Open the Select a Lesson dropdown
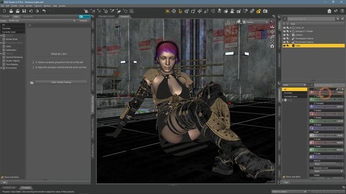Viewport: 346px width, 194px height. [x=289, y=192]
